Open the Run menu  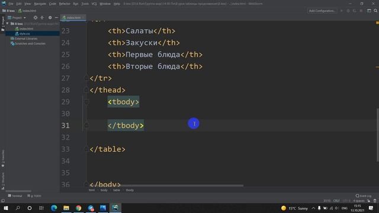(x=76, y=4)
